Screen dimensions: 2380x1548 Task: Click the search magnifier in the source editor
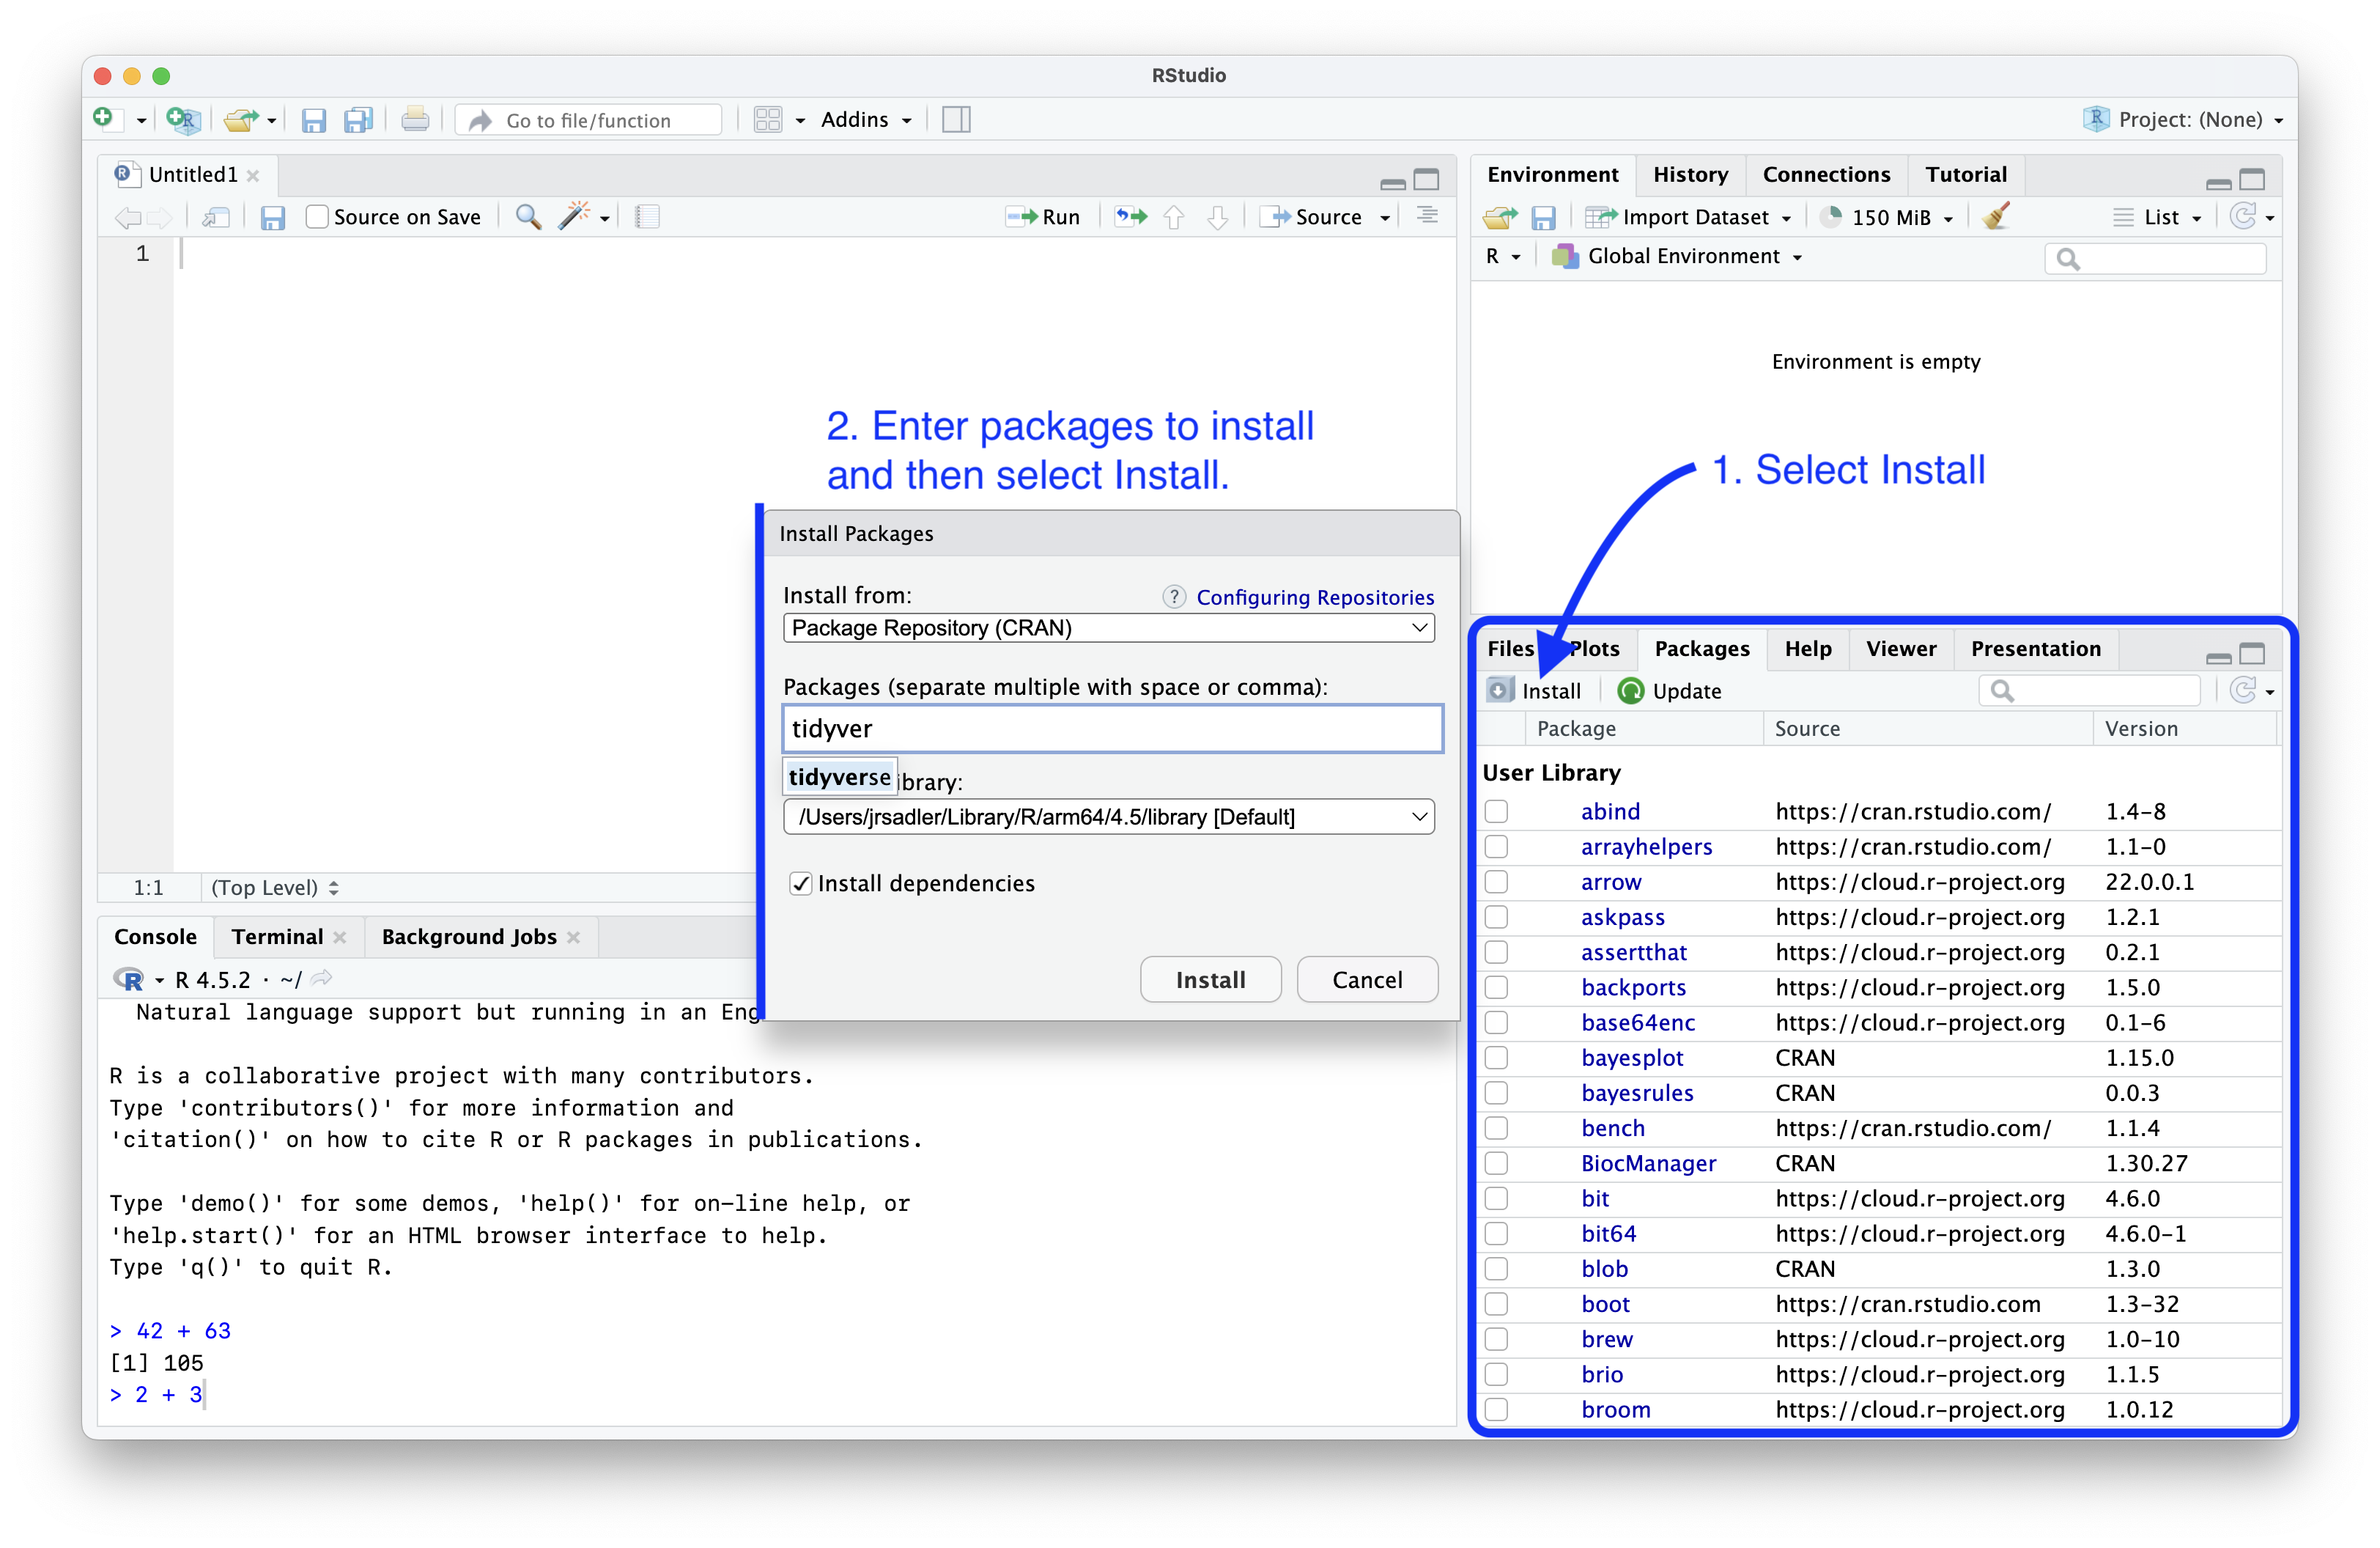(x=528, y=216)
